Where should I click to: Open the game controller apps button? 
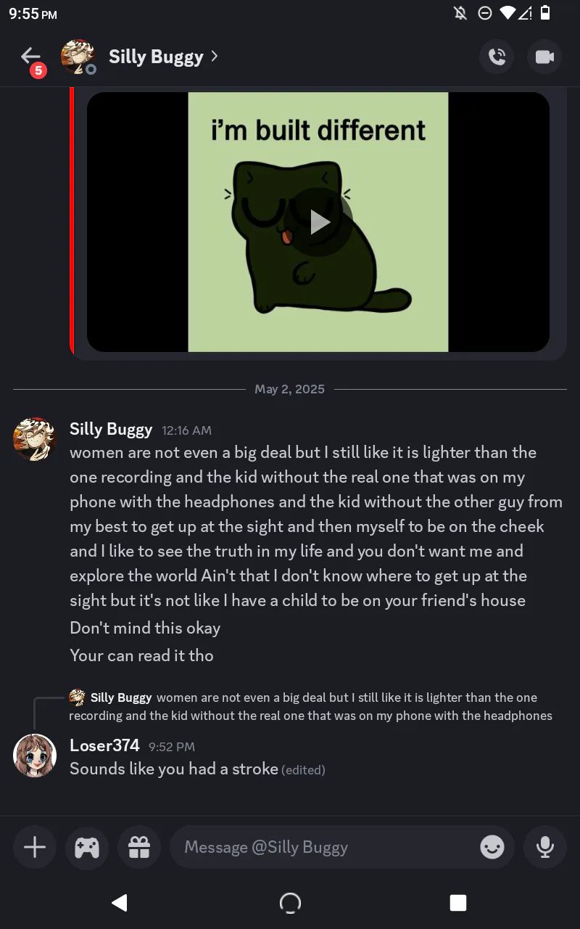pyautogui.click(x=87, y=847)
